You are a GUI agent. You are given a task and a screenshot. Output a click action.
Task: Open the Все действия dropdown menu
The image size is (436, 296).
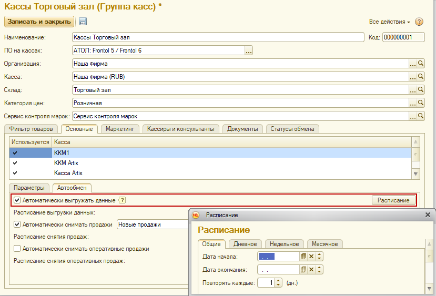coord(389,22)
